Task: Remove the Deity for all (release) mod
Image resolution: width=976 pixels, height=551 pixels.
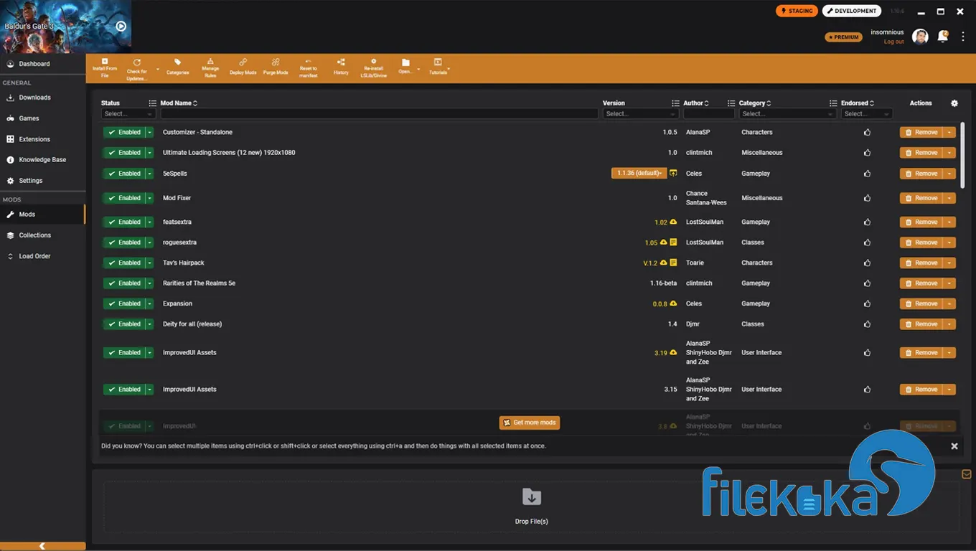Action: coord(921,324)
